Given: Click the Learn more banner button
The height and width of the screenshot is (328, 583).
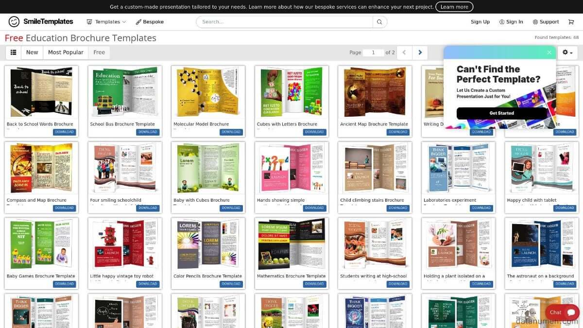Looking at the screenshot, I should pyautogui.click(x=454, y=7).
